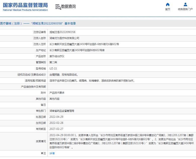The image size is (196, 159).
Task: Click the 其他内容 value cell
Action: (54, 99)
